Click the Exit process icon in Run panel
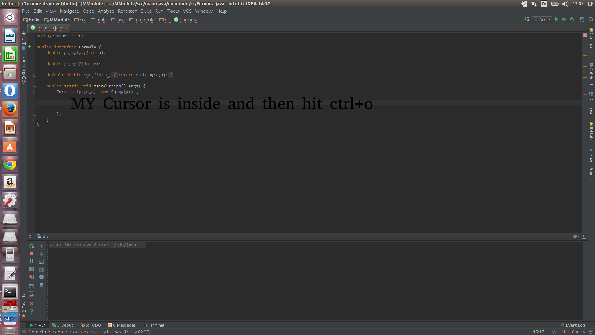 click(32, 277)
